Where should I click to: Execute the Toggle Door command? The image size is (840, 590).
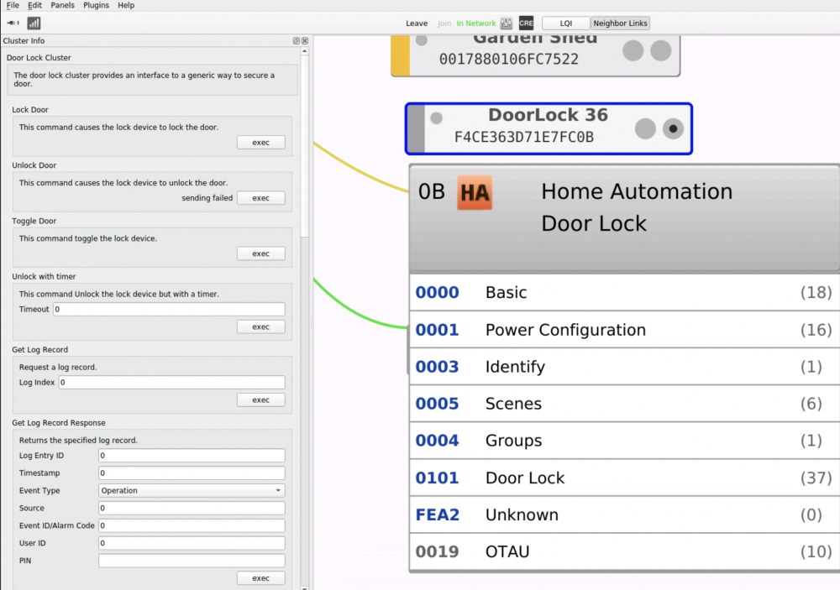point(260,253)
